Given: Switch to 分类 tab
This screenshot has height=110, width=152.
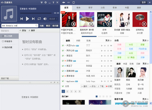Looking at the screenshot, I should (x=103, y=8).
